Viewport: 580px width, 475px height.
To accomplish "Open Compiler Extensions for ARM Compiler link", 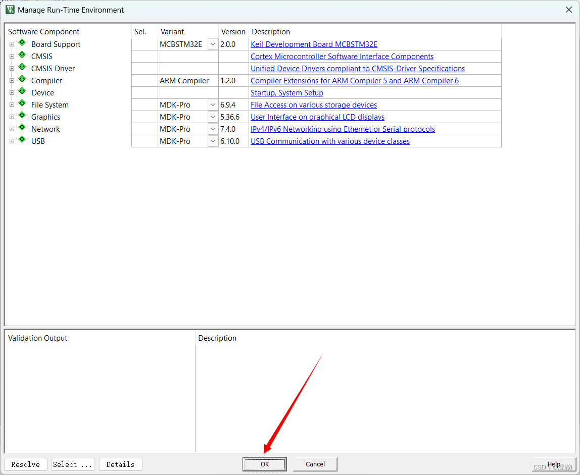I will click(x=355, y=81).
